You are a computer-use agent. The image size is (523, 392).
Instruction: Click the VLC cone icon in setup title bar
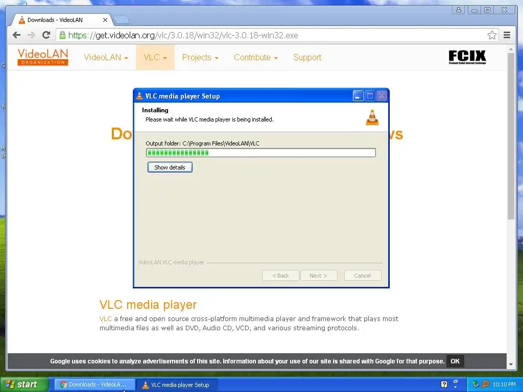(x=139, y=96)
